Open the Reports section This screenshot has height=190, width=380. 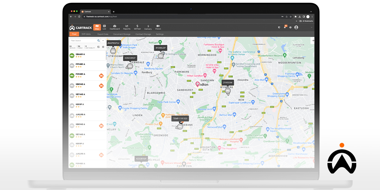pyautogui.click(x=127, y=28)
